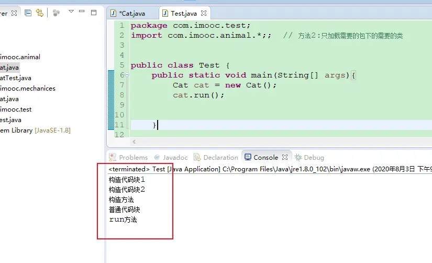Click the Chinese comment 方法2 on line 2
Viewport: 432px width, 263px height.
(343, 36)
